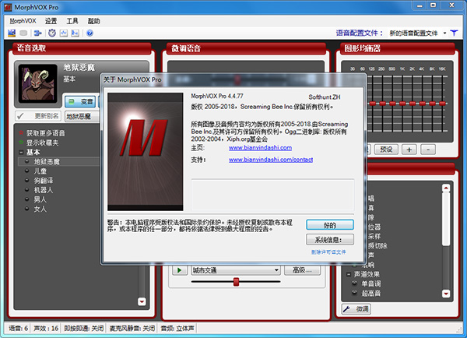Open the bianyindashi.com/contact support link
The height and width of the screenshot is (338, 467).
(271, 160)
